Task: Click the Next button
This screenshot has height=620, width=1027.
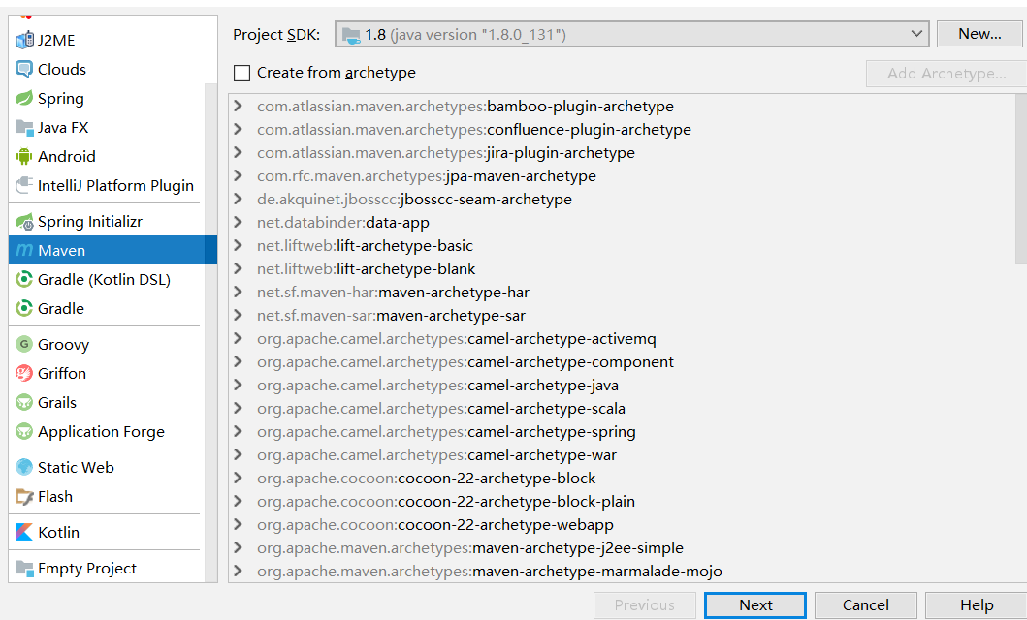Action: click(755, 604)
